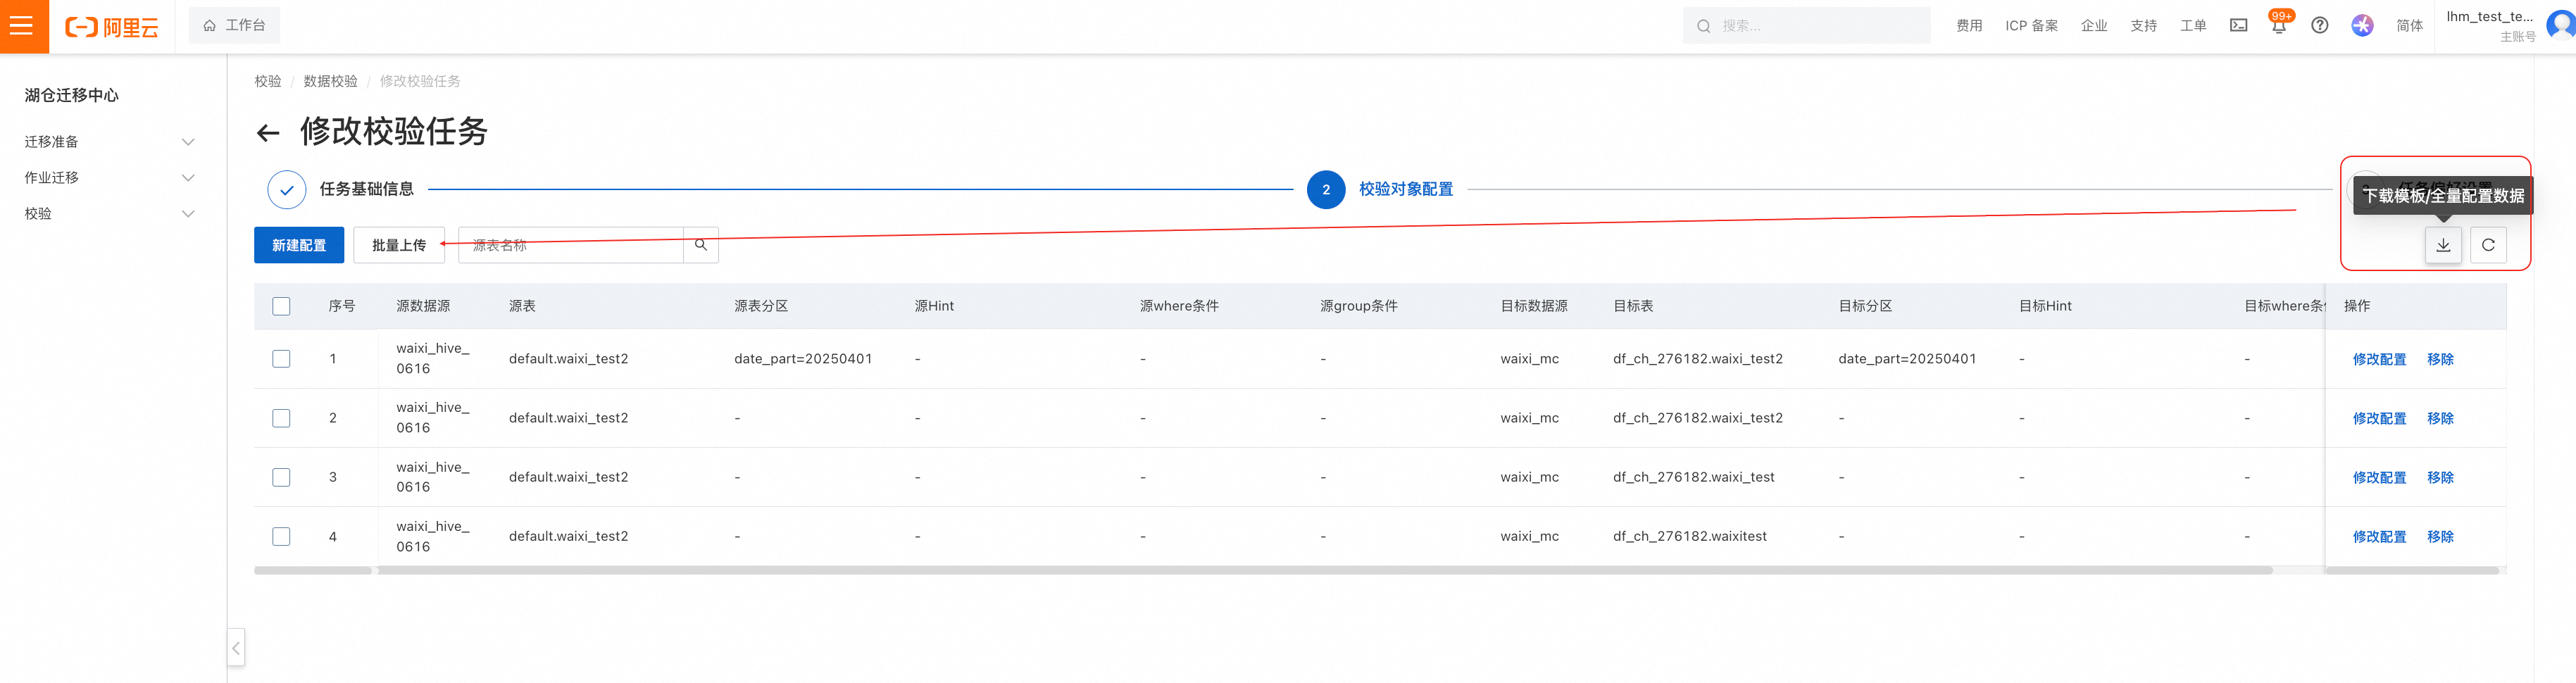Viewport: 2576px width, 683px height.
Task: Click 修改配置 for row 1
Action: tap(2379, 359)
